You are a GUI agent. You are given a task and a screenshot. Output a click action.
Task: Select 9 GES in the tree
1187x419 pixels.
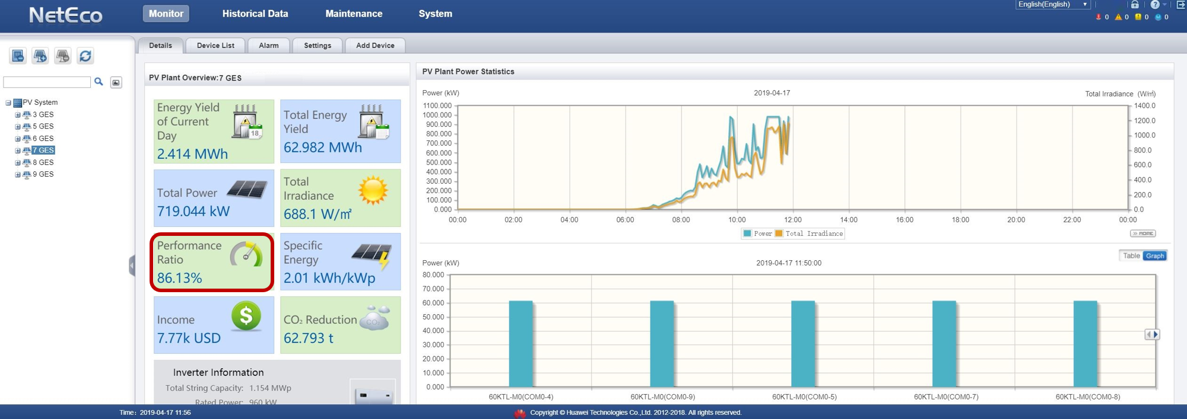43,175
